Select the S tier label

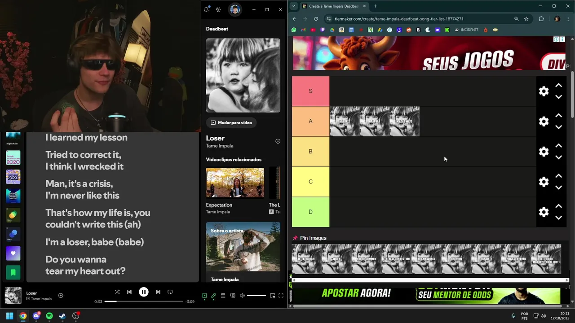click(x=310, y=91)
